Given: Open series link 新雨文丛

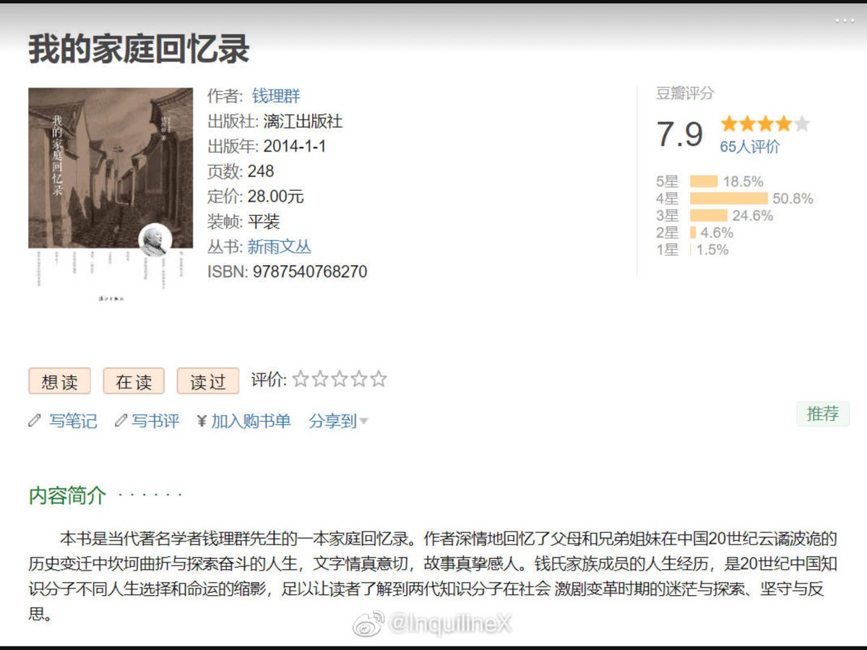Looking at the screenshot, I should (x=279, y=246).
